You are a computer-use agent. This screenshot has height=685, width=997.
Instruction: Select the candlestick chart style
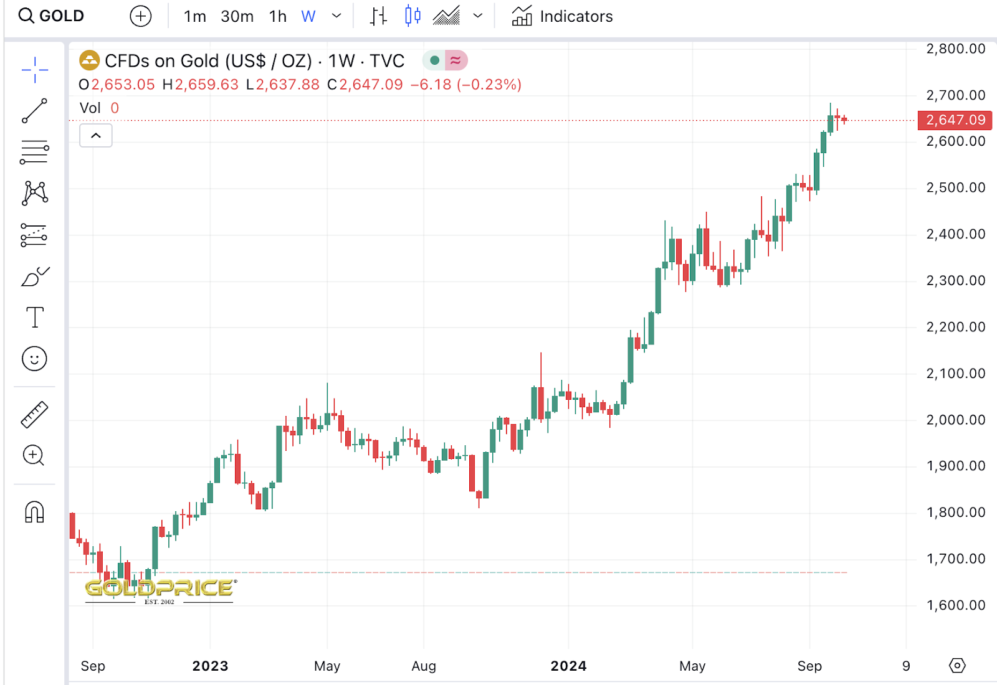pyautogui.click(x=413, y=16)
